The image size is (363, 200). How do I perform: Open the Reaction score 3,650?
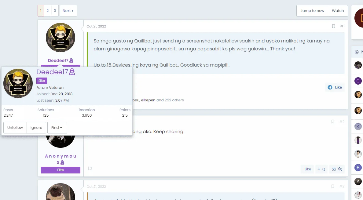(87, 115)
